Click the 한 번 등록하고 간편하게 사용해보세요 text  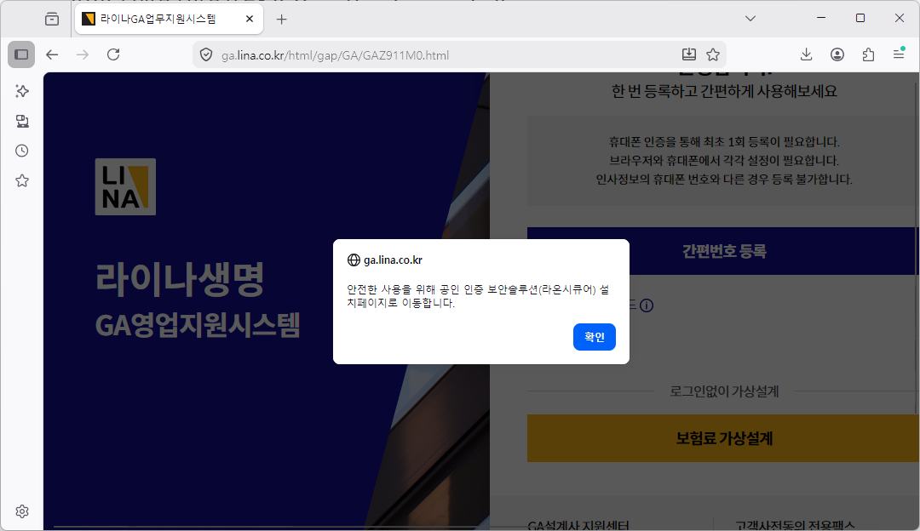(x=724, y=91)
